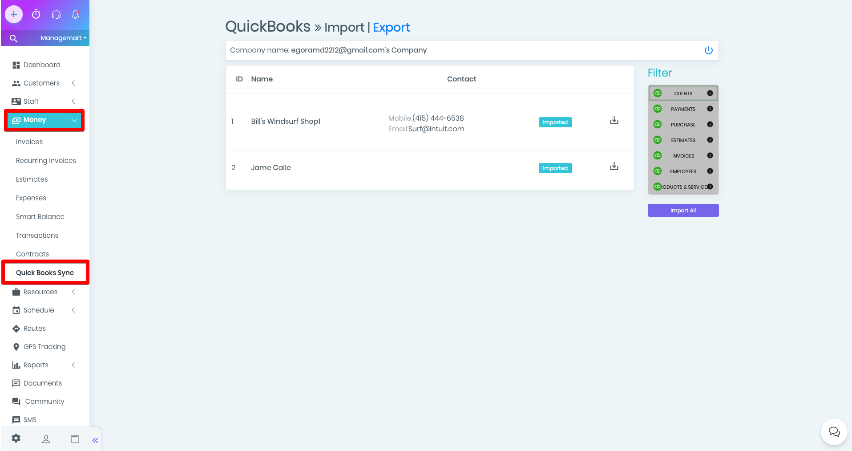
Task: Select Quick Books Sync item
Action: click(x=45, y=273)
